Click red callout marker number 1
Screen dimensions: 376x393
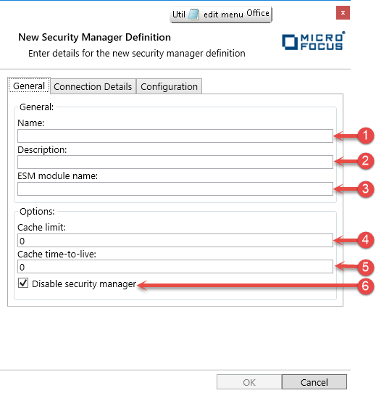coord(365,136)
